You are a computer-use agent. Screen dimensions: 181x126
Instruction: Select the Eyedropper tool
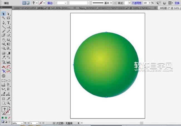[3, 57]
